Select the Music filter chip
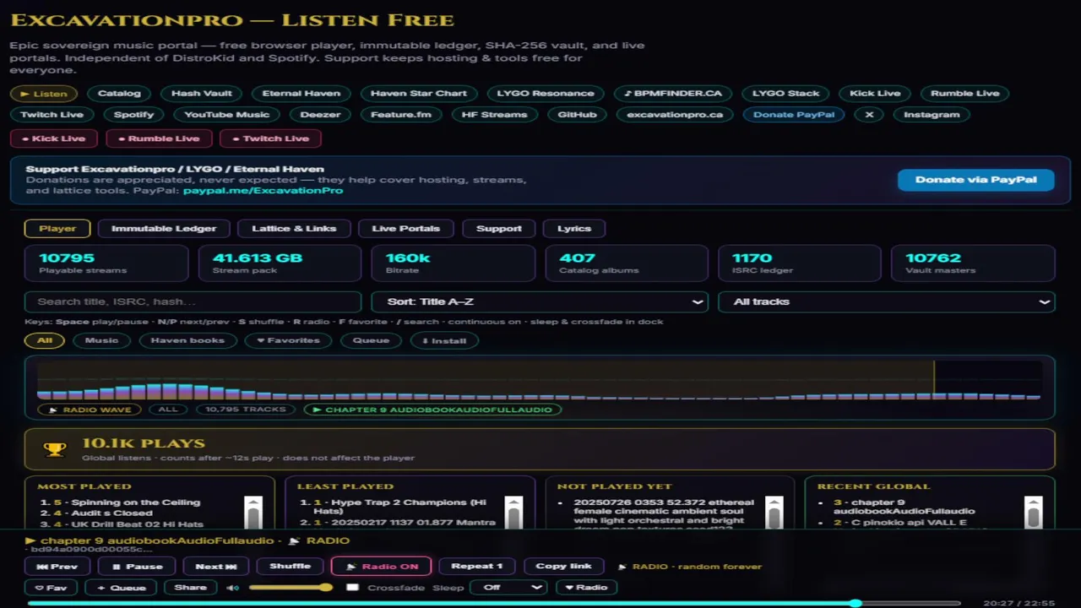 [101, 340]
